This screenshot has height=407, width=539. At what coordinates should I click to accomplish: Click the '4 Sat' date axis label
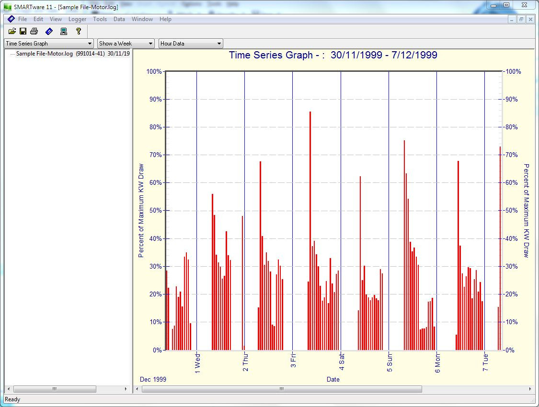pyautogui.click(x=342, y=362)
